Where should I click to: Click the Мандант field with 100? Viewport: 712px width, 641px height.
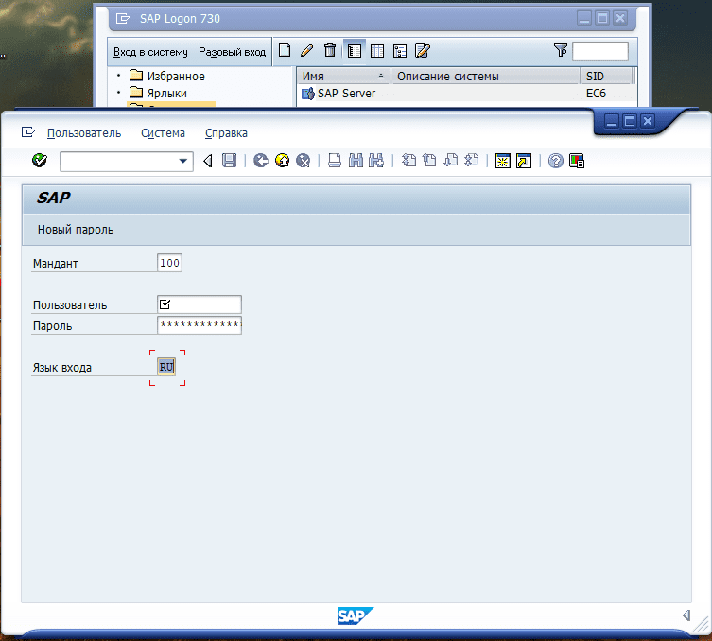pyautogui.click(x=169, y=263)
